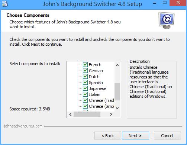Screen dimensions: 187x145
Task: Select the German component label
Action: [x=96, y=71]
